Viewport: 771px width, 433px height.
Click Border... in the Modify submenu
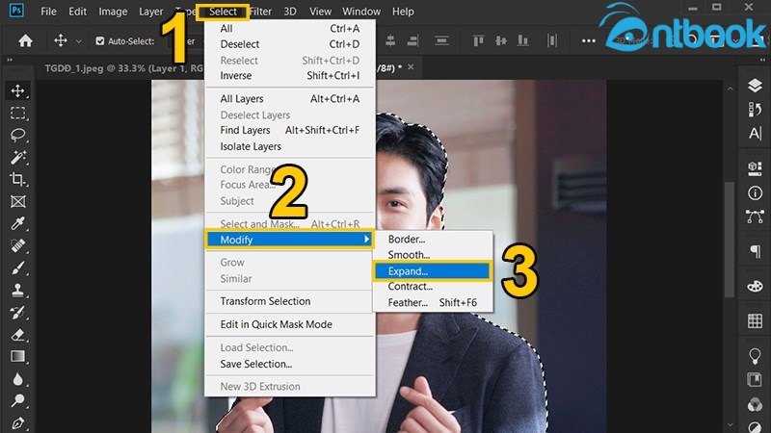pos(433,239)
